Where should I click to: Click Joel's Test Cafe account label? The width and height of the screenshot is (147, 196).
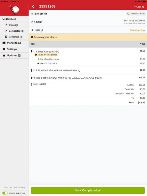pyautogui.click(x=14, y=188)
